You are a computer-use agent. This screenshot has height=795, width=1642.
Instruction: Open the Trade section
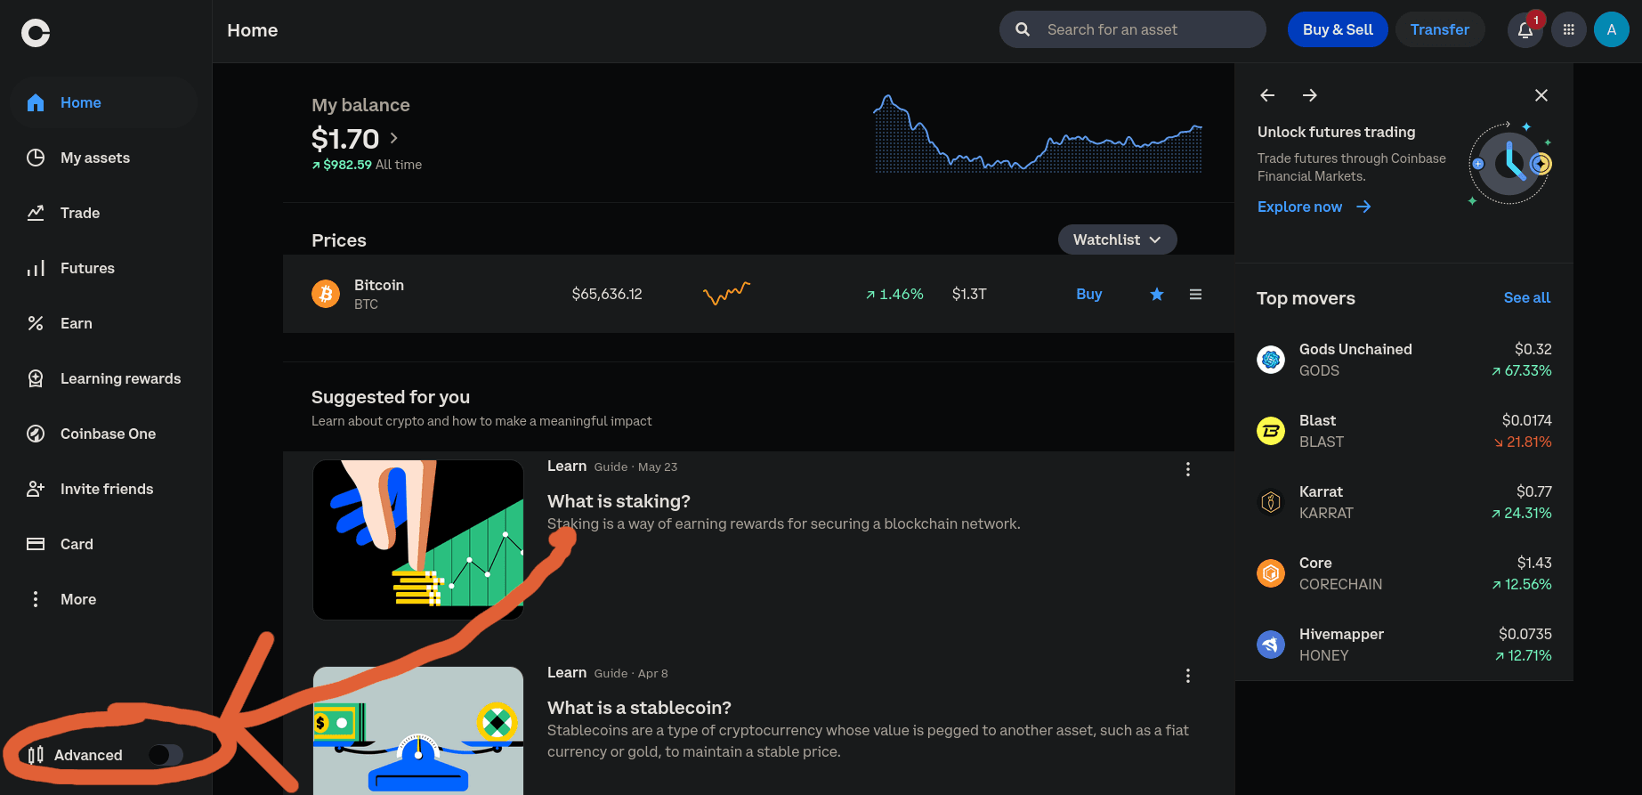(80, 213)
